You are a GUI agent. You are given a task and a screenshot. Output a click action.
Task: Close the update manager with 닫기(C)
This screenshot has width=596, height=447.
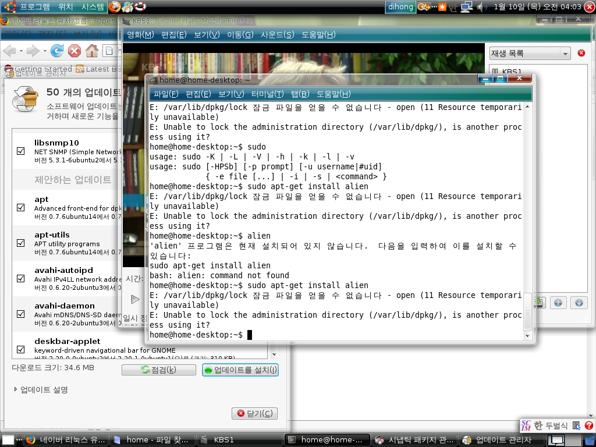click(x=255, y=414)
